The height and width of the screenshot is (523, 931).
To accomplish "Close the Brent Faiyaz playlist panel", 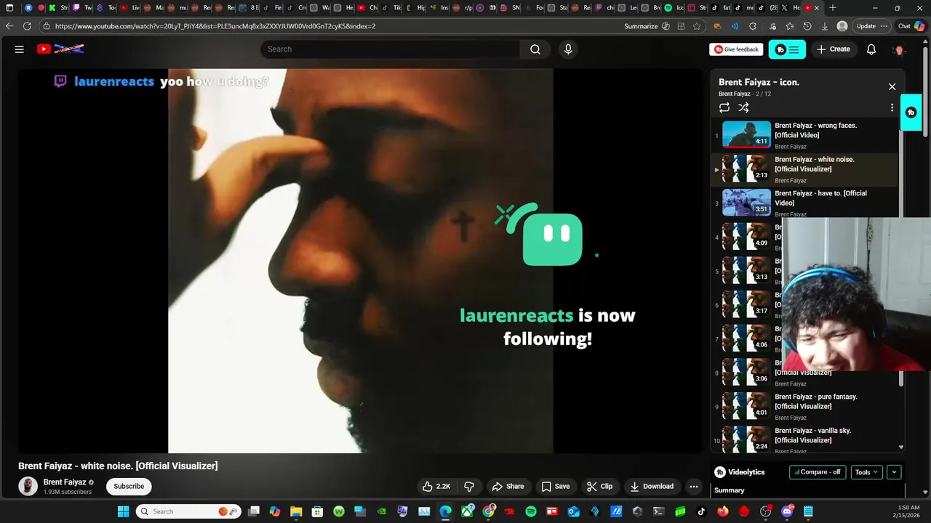I will tap(892, 86).
